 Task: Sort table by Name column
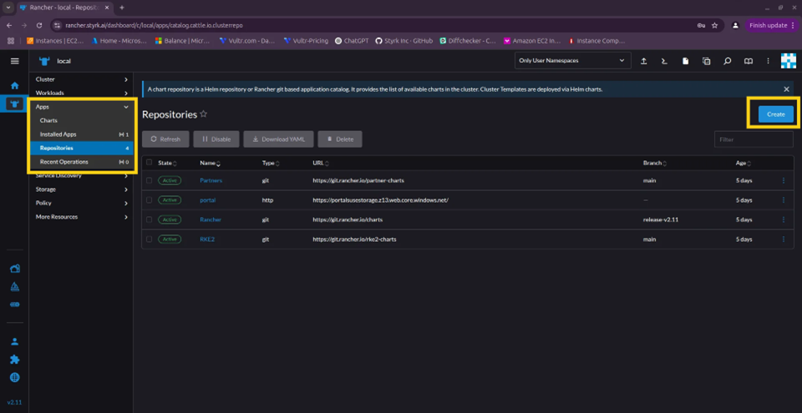pyautogui.click(x=211, y=163)
